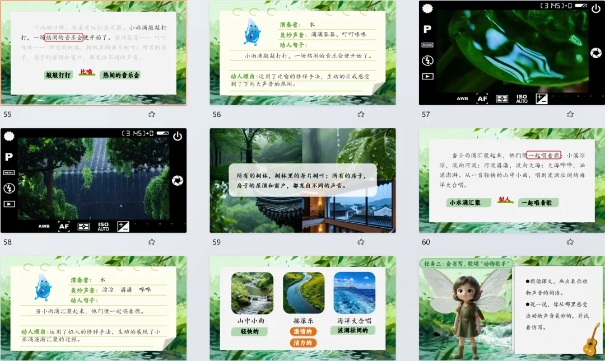The image size is (605, 361).
Task: Select slide 55 thumbnail
Action: tap(94, 53)
